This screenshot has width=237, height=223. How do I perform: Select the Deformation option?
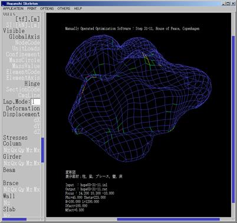[23, 109]
